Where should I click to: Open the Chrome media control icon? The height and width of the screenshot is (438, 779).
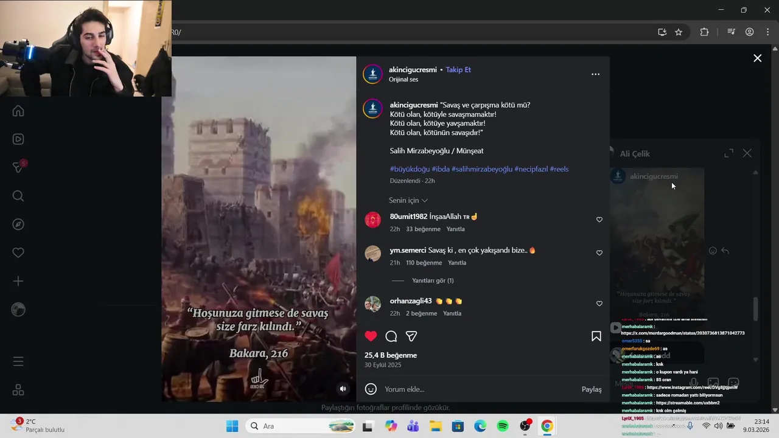pos(732,32)
